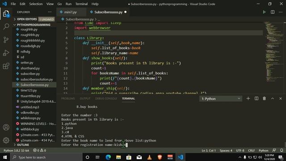Open the taskbar clock and date
286x161 pixels.
point(269,157)
